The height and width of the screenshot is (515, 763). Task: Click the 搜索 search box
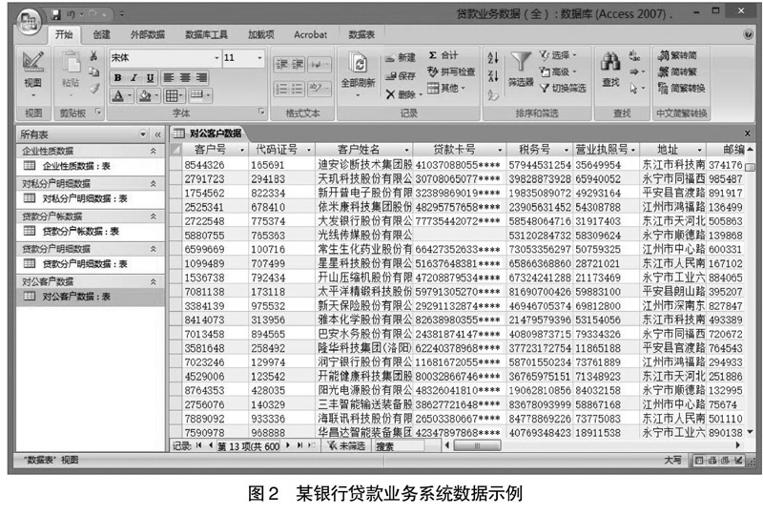(x=399, y=446)
